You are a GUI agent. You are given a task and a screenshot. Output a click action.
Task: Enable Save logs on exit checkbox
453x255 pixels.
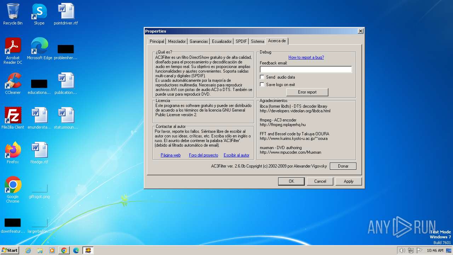click(262, 84)
